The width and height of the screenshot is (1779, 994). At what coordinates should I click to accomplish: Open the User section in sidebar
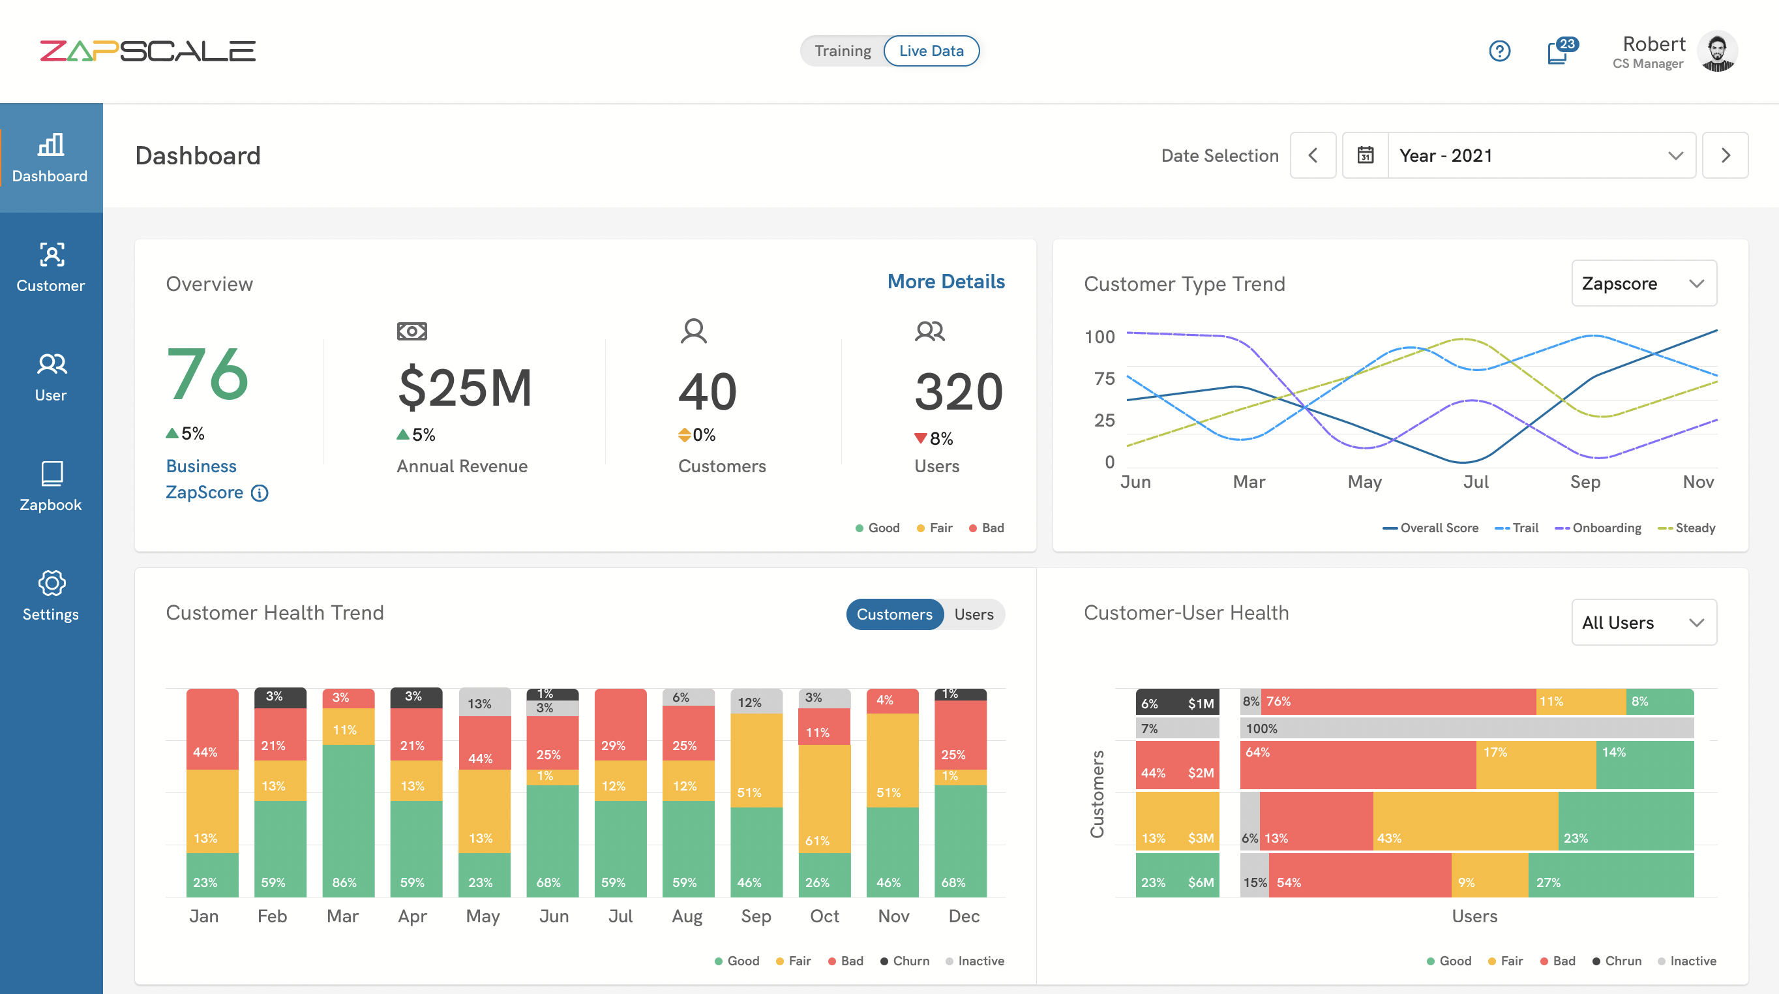(x=50, y=376)
